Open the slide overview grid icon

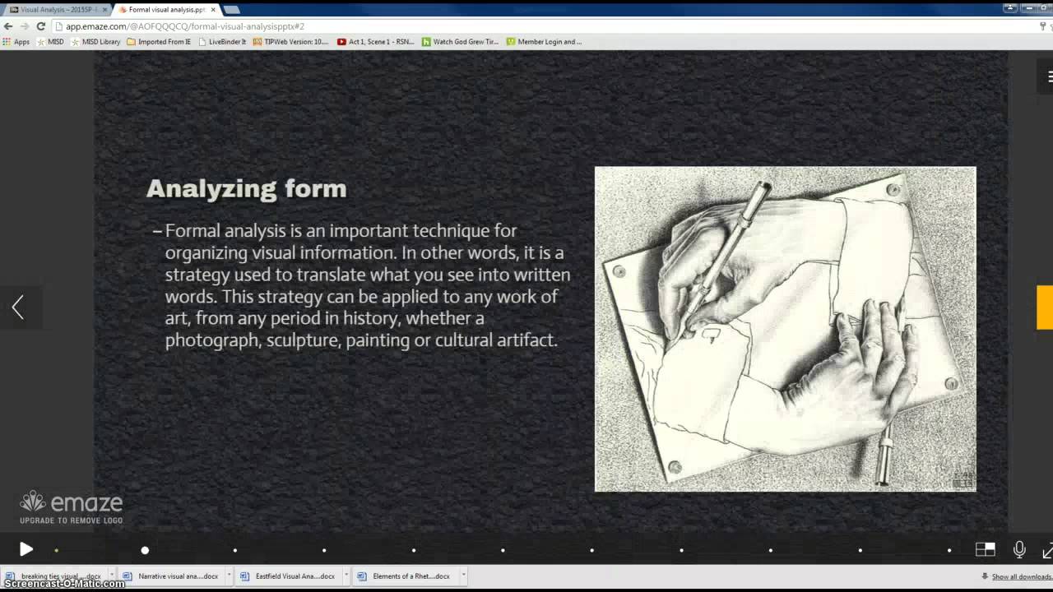(985, 549)
